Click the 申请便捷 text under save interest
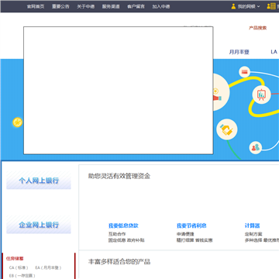 coord(185,234)
